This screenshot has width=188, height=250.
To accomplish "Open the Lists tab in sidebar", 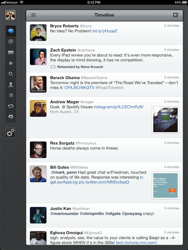I will tap(11, 95).
